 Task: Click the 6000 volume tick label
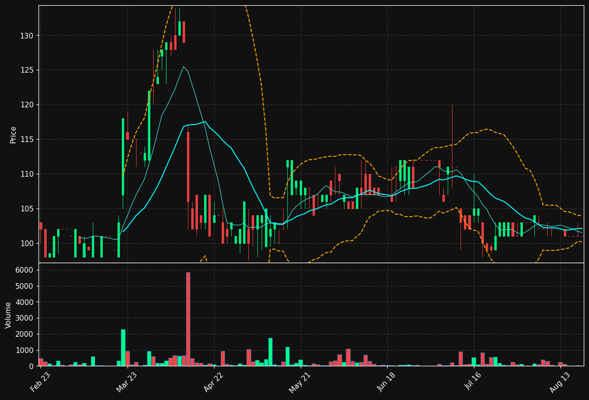(24, 270)
